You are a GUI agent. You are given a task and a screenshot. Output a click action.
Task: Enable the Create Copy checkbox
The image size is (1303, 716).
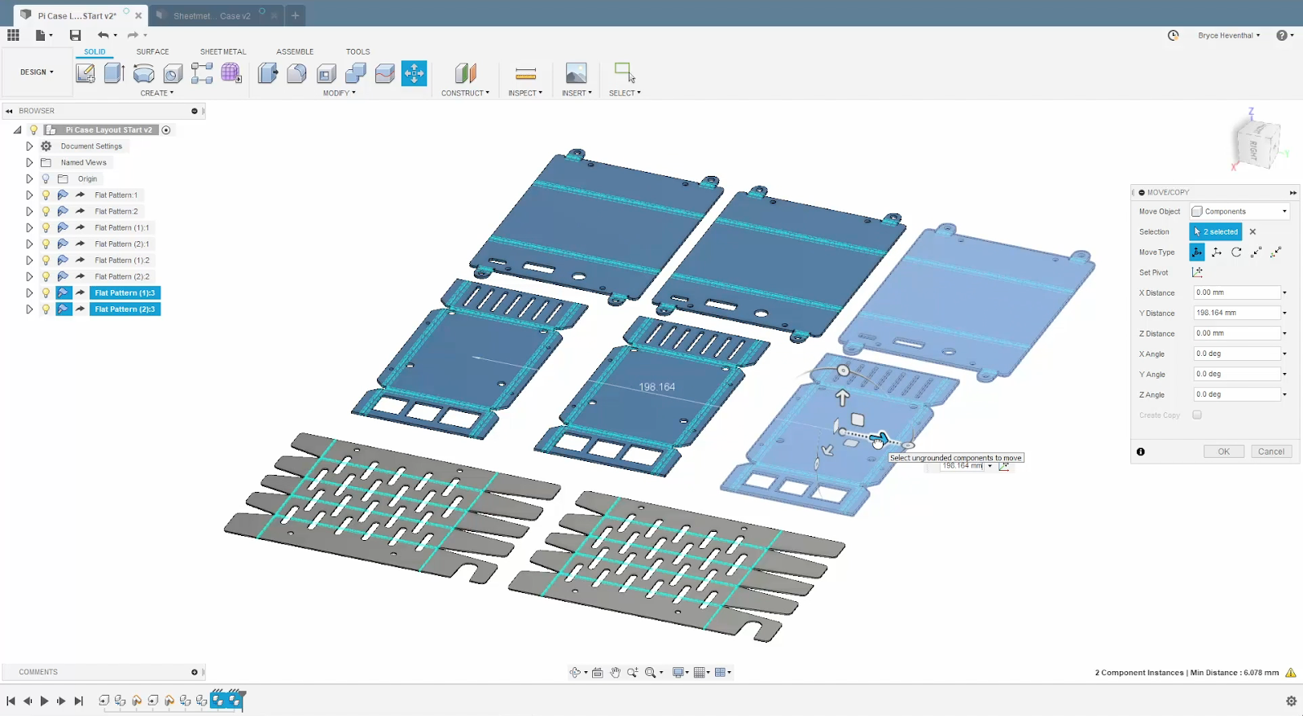[1197, 415]
